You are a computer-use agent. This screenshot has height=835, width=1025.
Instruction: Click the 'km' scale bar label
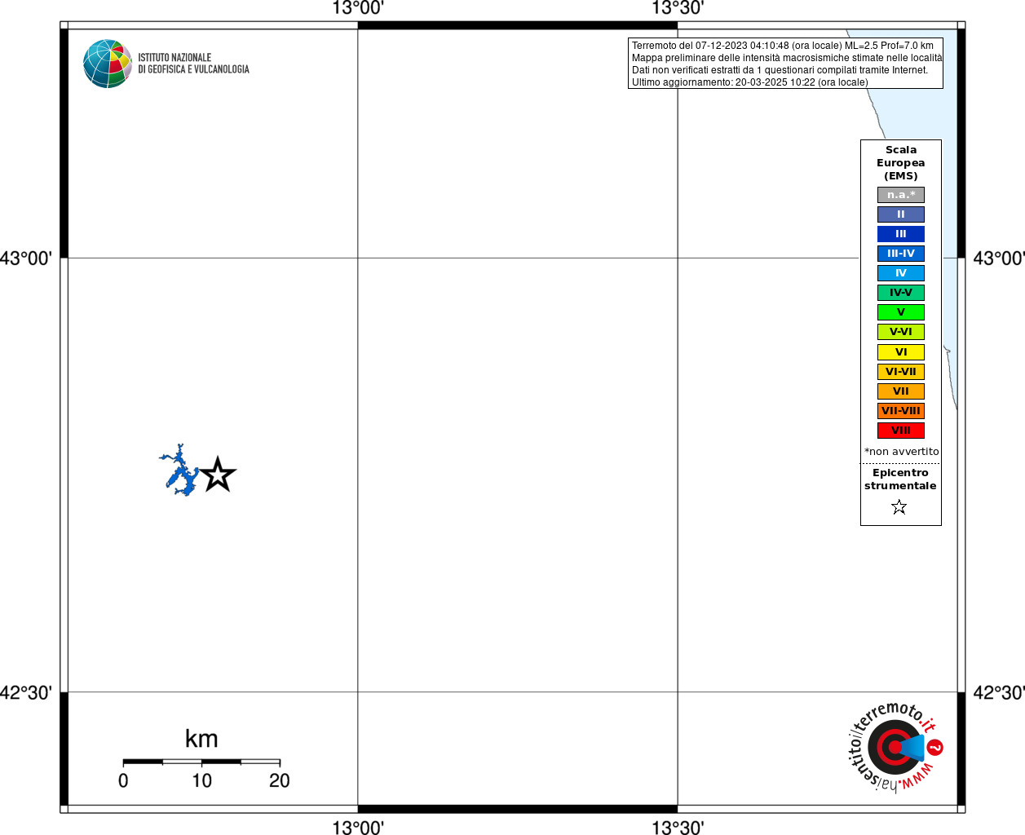point(201,739)
